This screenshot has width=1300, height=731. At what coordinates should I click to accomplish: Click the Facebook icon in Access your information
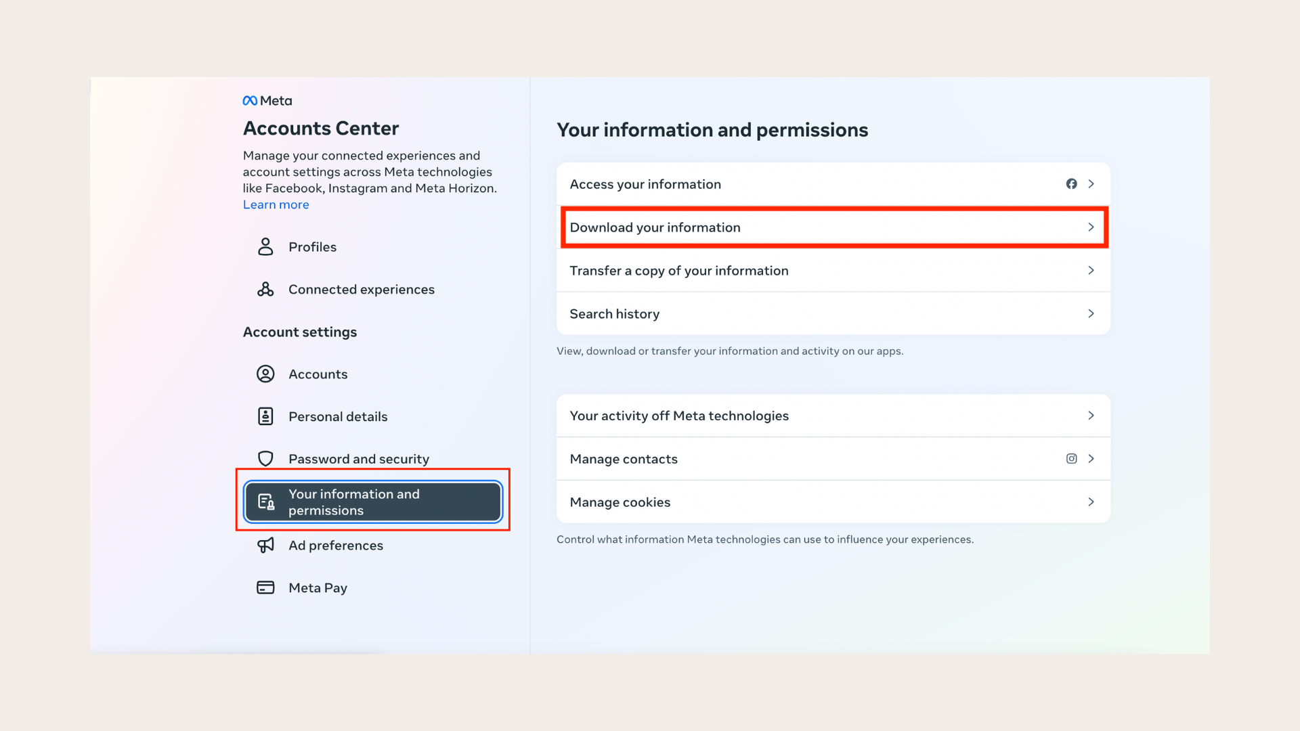1071,184
